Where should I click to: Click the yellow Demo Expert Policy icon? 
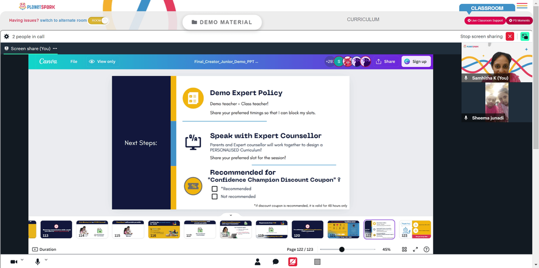click(193, 98)
